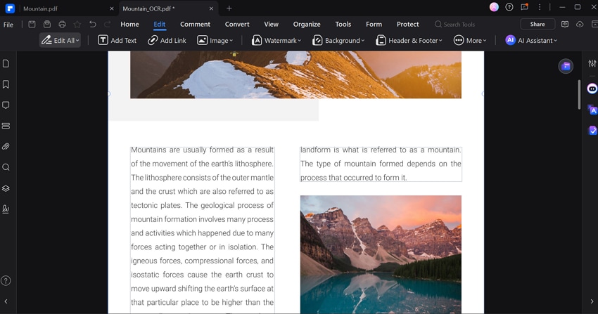
Task: Open the help question mark icon in title bar
Action: [x=509, y=7]
